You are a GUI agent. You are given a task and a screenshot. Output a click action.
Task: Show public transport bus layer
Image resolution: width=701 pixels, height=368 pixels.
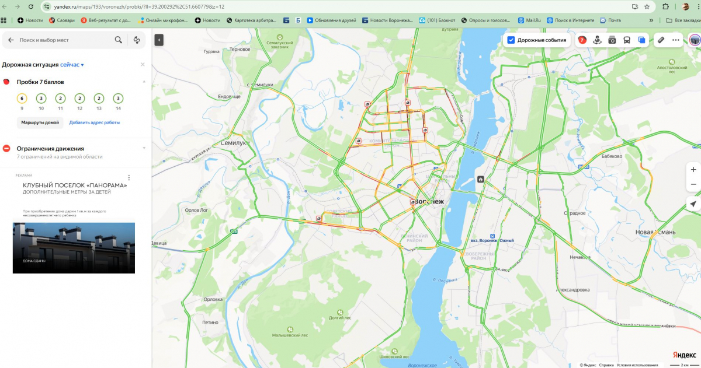tap(626, 40)
